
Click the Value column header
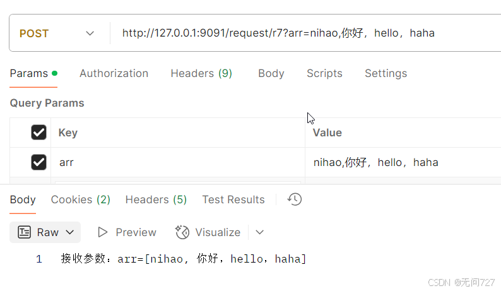[x=327, y=133]
